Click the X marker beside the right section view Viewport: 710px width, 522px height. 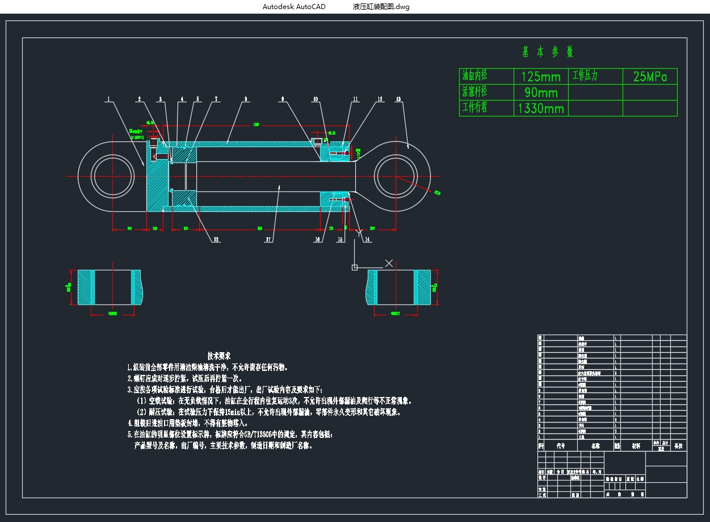point(389,263)
